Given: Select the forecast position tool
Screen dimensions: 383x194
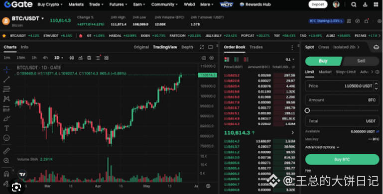Looking at the screenshot, I should [x=6, y=109].
